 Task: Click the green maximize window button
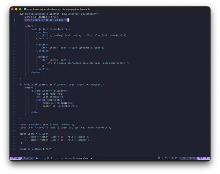20,9
